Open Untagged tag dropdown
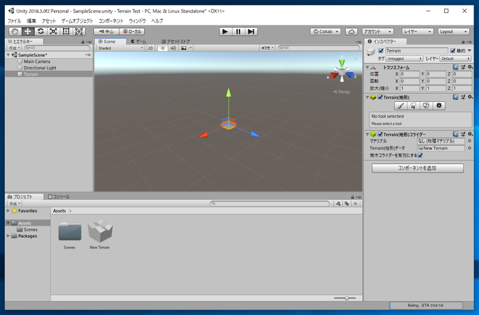 [x=404, y=58]
